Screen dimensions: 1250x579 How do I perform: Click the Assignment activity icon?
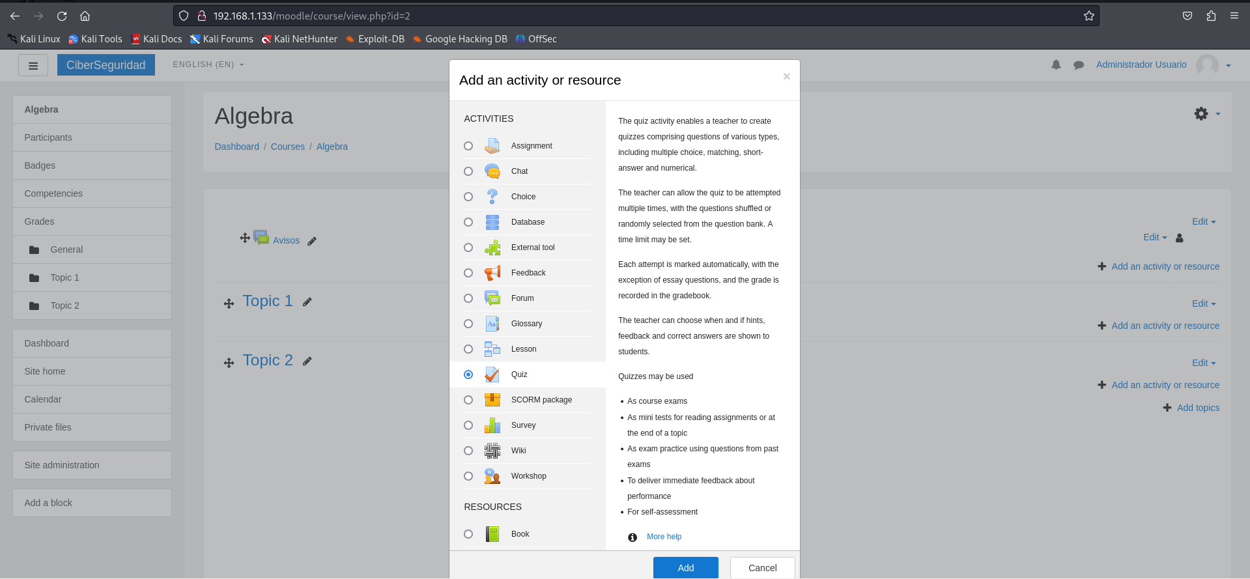click(492, 146)
